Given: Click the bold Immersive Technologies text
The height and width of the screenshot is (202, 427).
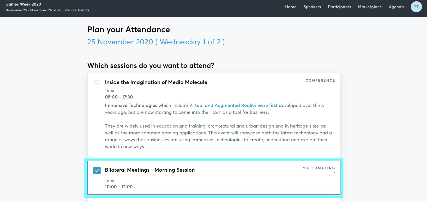Looking at the screenshot, I should [x=131, y=105].
